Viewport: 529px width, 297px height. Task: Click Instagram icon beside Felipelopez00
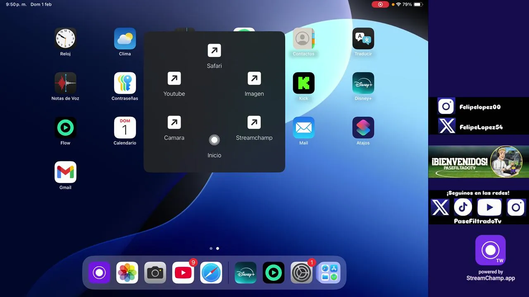[x=446, y=106]
